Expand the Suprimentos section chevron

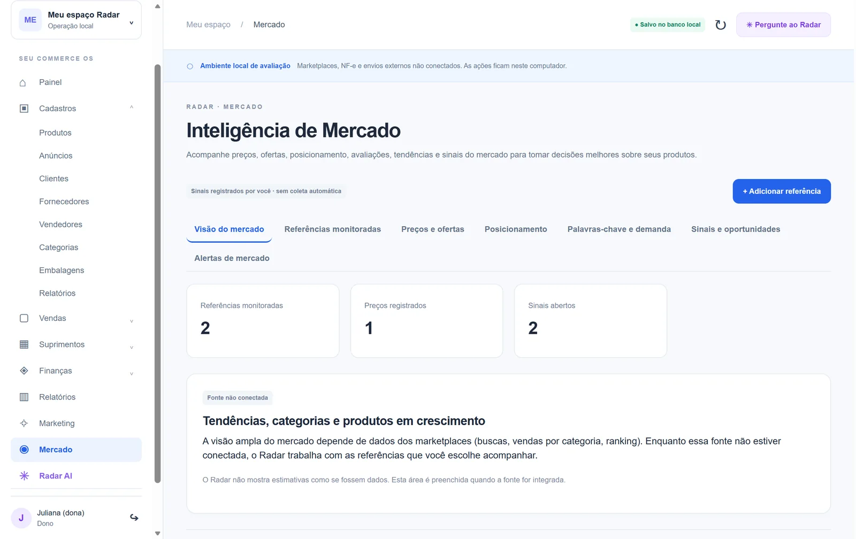point(132,347)
